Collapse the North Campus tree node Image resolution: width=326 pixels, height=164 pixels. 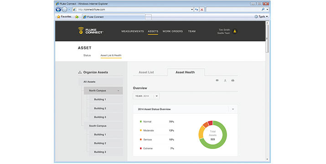[x=118, y=91]
